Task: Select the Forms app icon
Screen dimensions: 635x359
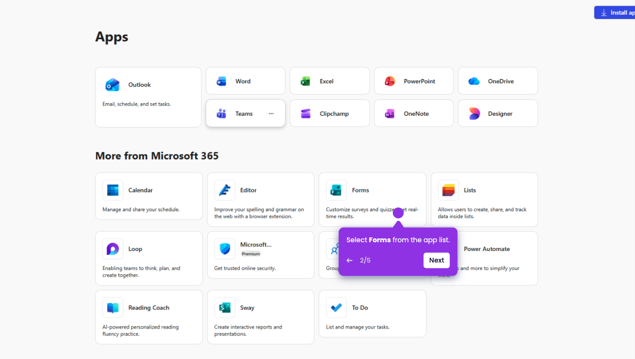Action: pos(336,190)
